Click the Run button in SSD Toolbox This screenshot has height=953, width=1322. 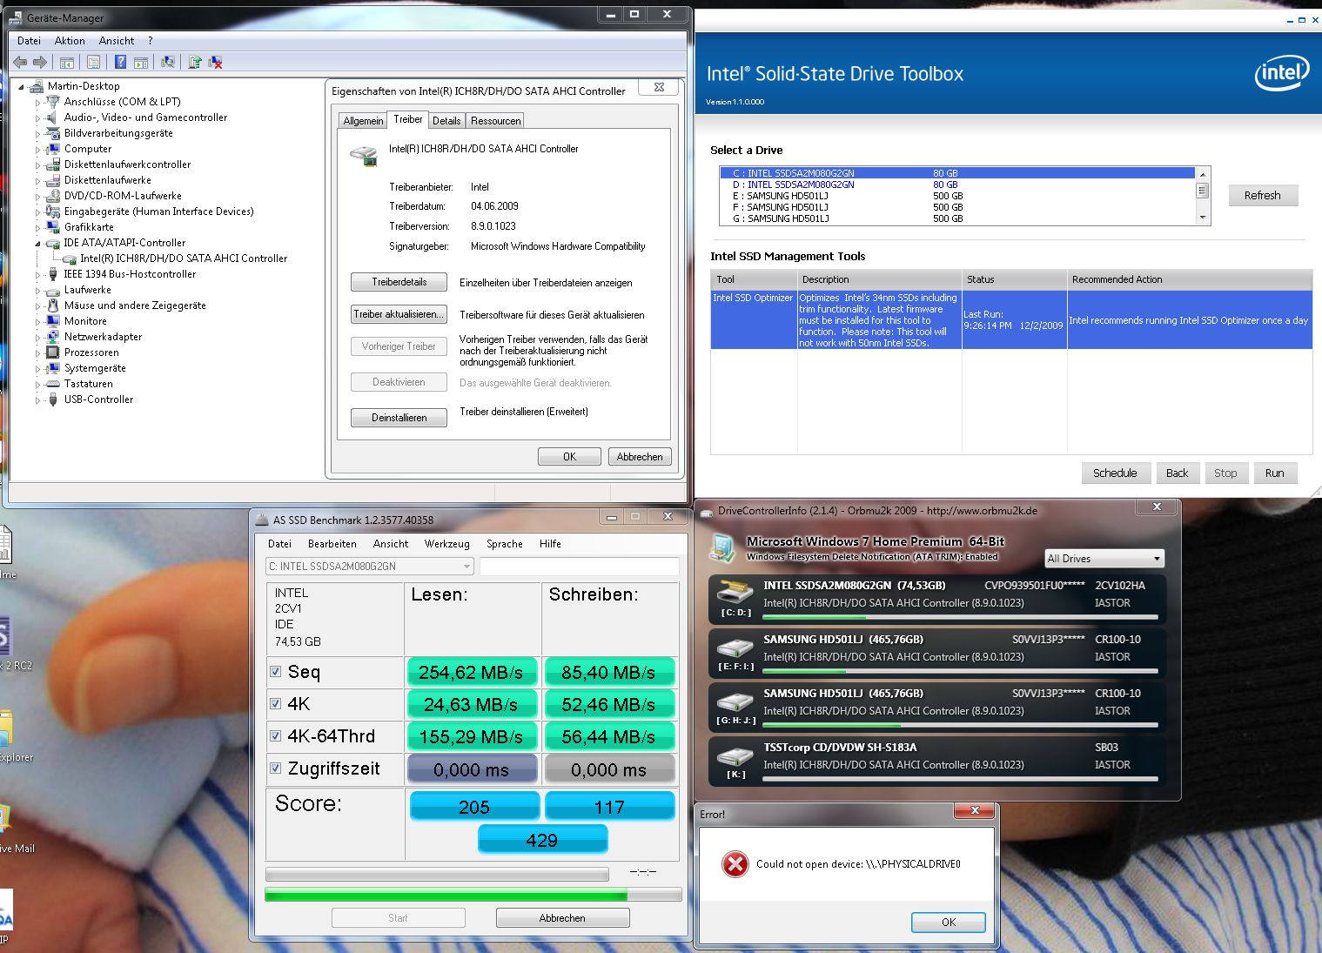click(1275, 473)
